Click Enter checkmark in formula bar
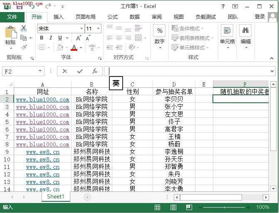279x213 pixels. click(80, 71)
